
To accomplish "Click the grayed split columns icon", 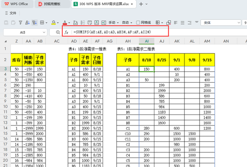I will (83, 23).
